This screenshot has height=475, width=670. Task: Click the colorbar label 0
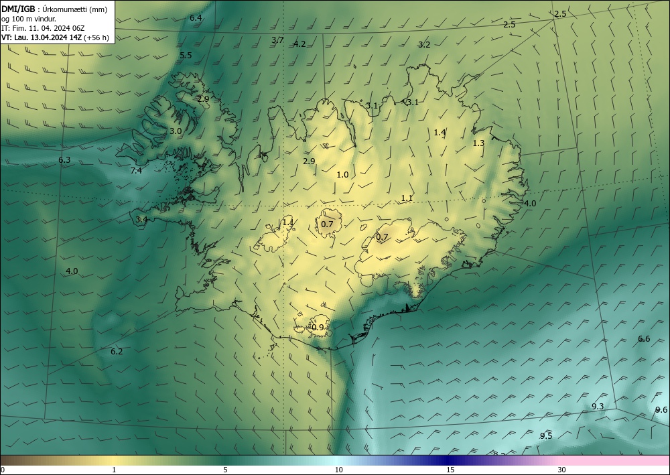coord(3,470)
